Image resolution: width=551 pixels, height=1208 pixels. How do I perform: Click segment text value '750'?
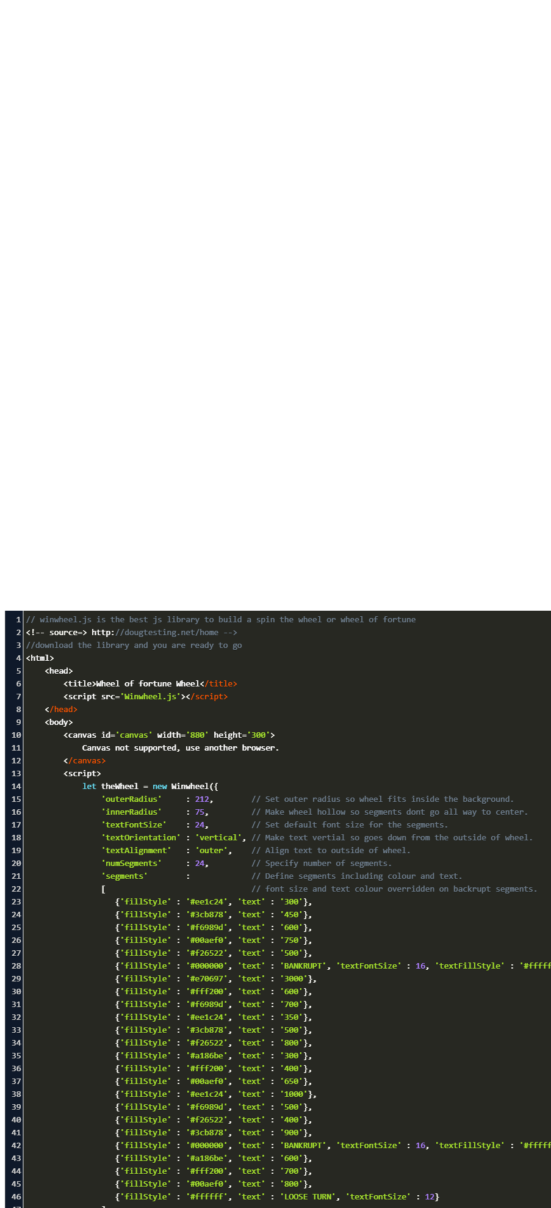coord(291,940)
